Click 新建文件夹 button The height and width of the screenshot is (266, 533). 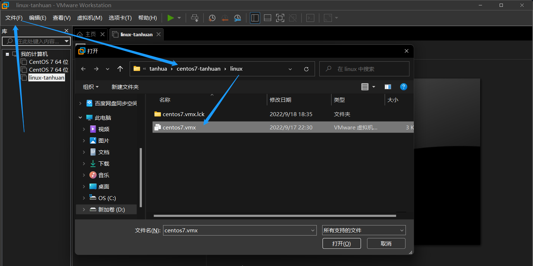pos(125,87)
